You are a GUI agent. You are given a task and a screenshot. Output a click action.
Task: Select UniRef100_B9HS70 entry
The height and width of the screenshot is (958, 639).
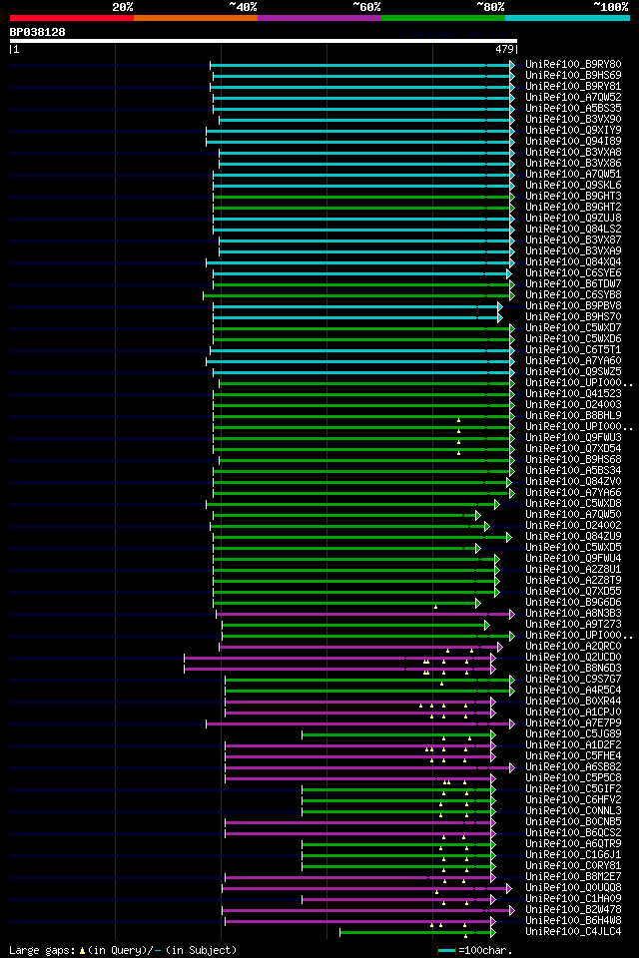pos(573,317)
